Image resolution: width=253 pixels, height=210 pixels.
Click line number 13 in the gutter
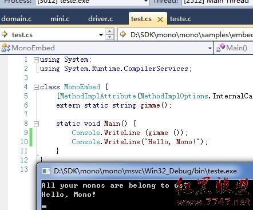25,169
